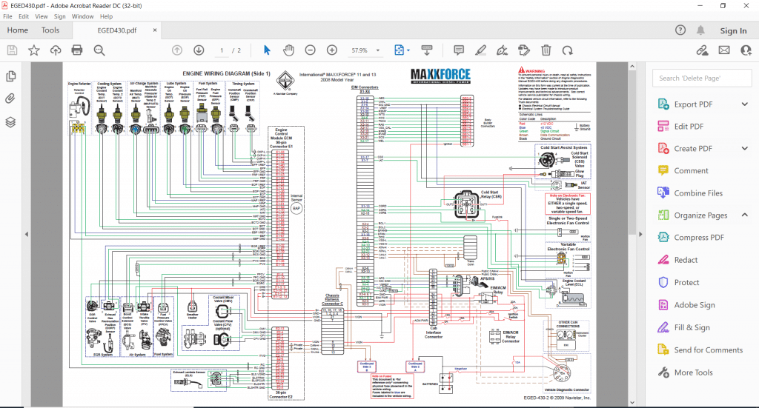This screenshot has height=408, width=759.
Task: Send file by email envelope icon
Action: 724,50
